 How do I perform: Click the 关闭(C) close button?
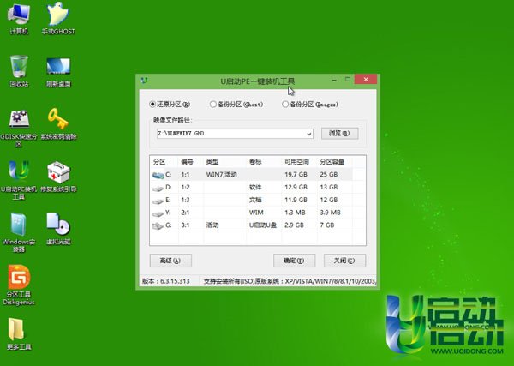tap(344, 261)
